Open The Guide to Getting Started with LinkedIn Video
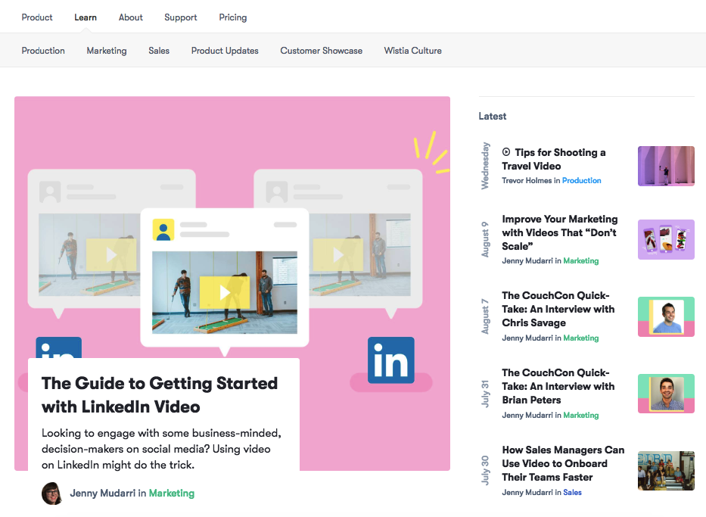The height and width of the screenshot is (517, 706). (160, 395)
